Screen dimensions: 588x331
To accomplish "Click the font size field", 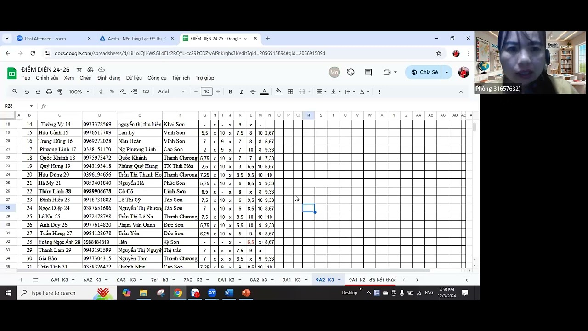I will click(207, 91).
